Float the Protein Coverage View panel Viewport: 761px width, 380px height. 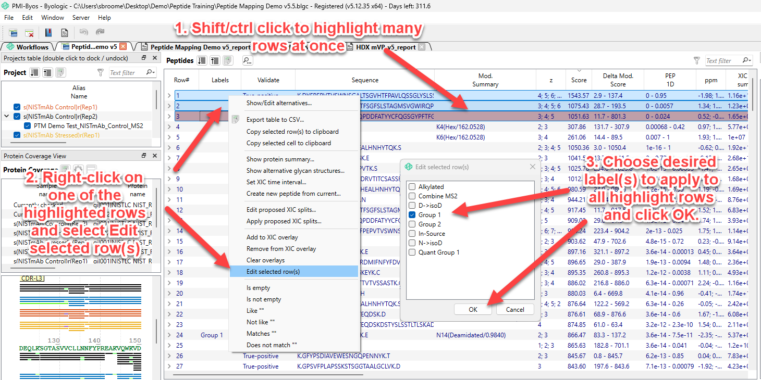[x=144, y=156]
